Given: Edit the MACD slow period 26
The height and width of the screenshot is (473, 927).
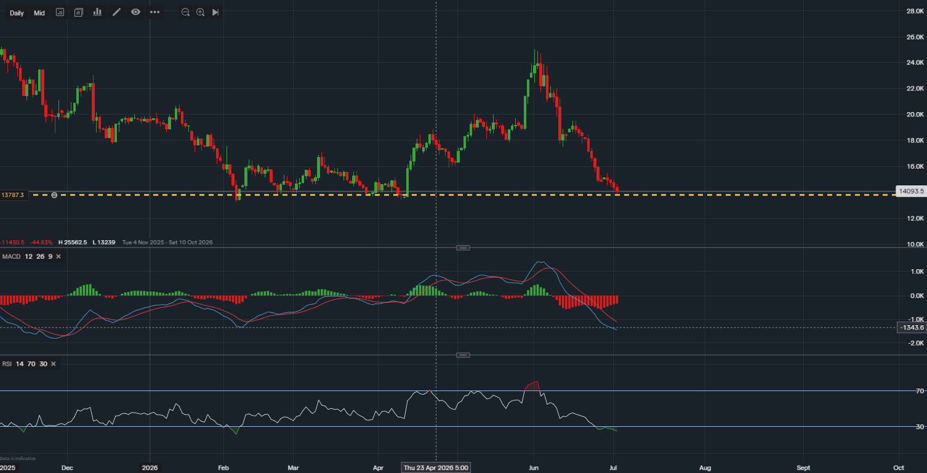Looking at the screenshot, I should click(x=39, y=256).
